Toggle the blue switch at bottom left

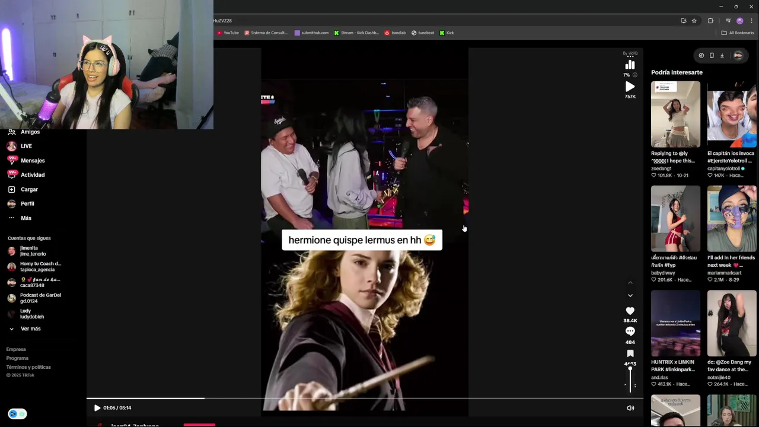[17, 414]
